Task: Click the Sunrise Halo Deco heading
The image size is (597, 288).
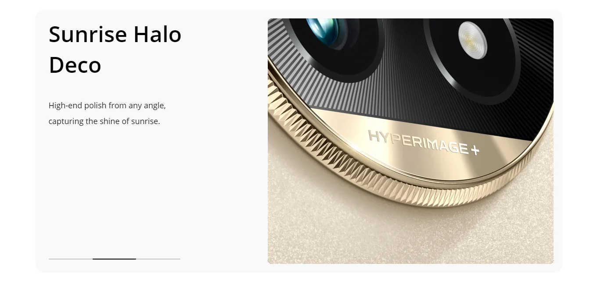Action: click(115, 50)
